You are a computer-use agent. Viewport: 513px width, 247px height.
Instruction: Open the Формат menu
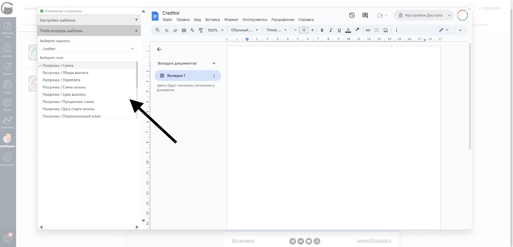pyautogui.click(x=231, y=20)
